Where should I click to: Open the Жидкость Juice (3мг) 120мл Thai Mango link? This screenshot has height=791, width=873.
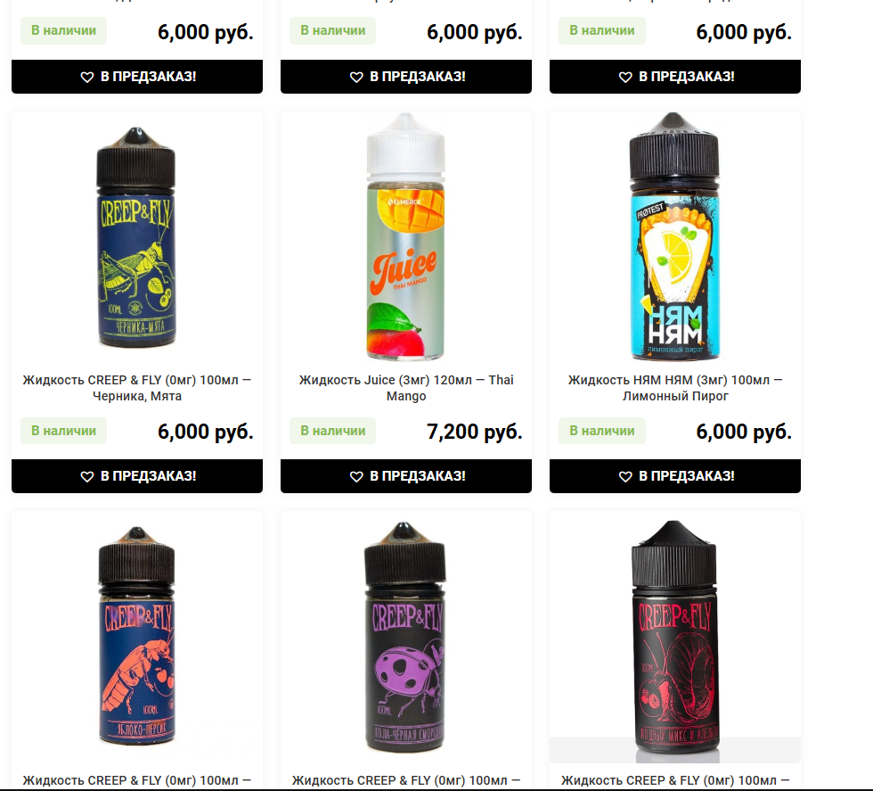coord(406,388)
